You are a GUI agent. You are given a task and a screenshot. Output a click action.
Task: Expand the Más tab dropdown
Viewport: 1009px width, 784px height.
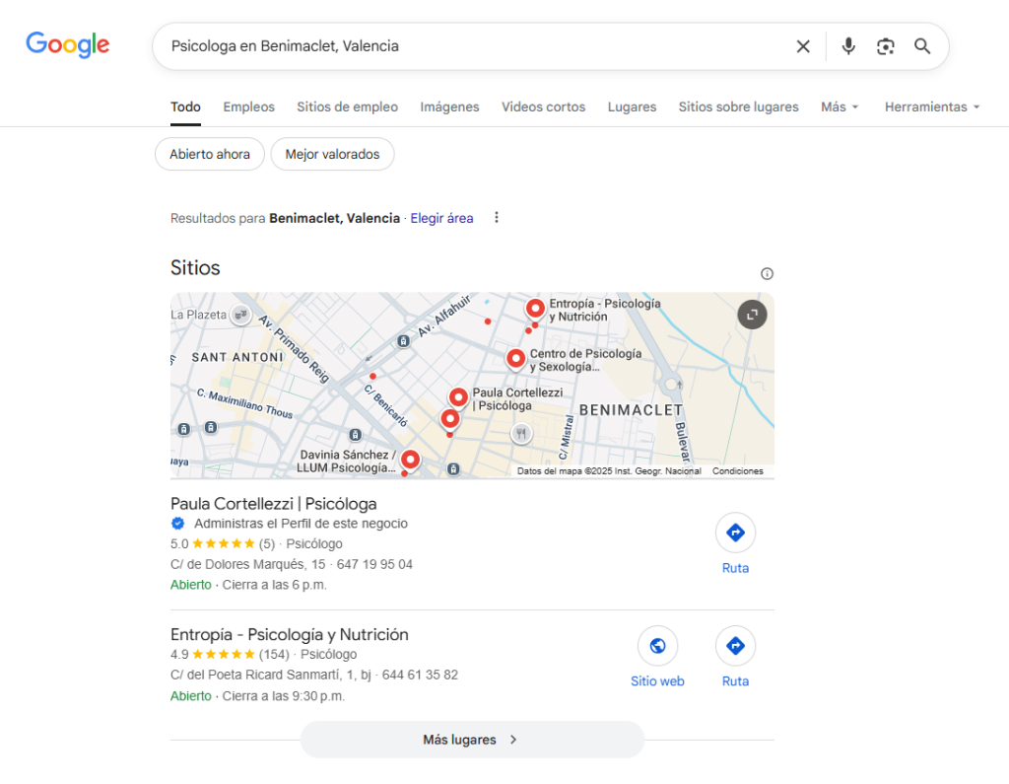840,107
